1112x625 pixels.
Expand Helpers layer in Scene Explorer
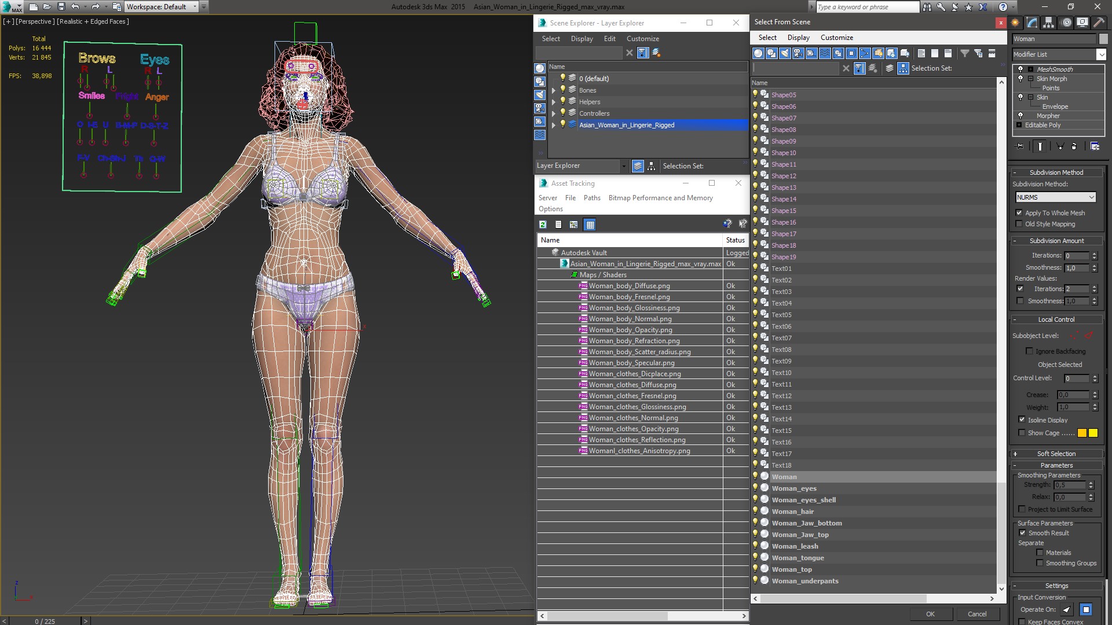click(x=553, y=102)
